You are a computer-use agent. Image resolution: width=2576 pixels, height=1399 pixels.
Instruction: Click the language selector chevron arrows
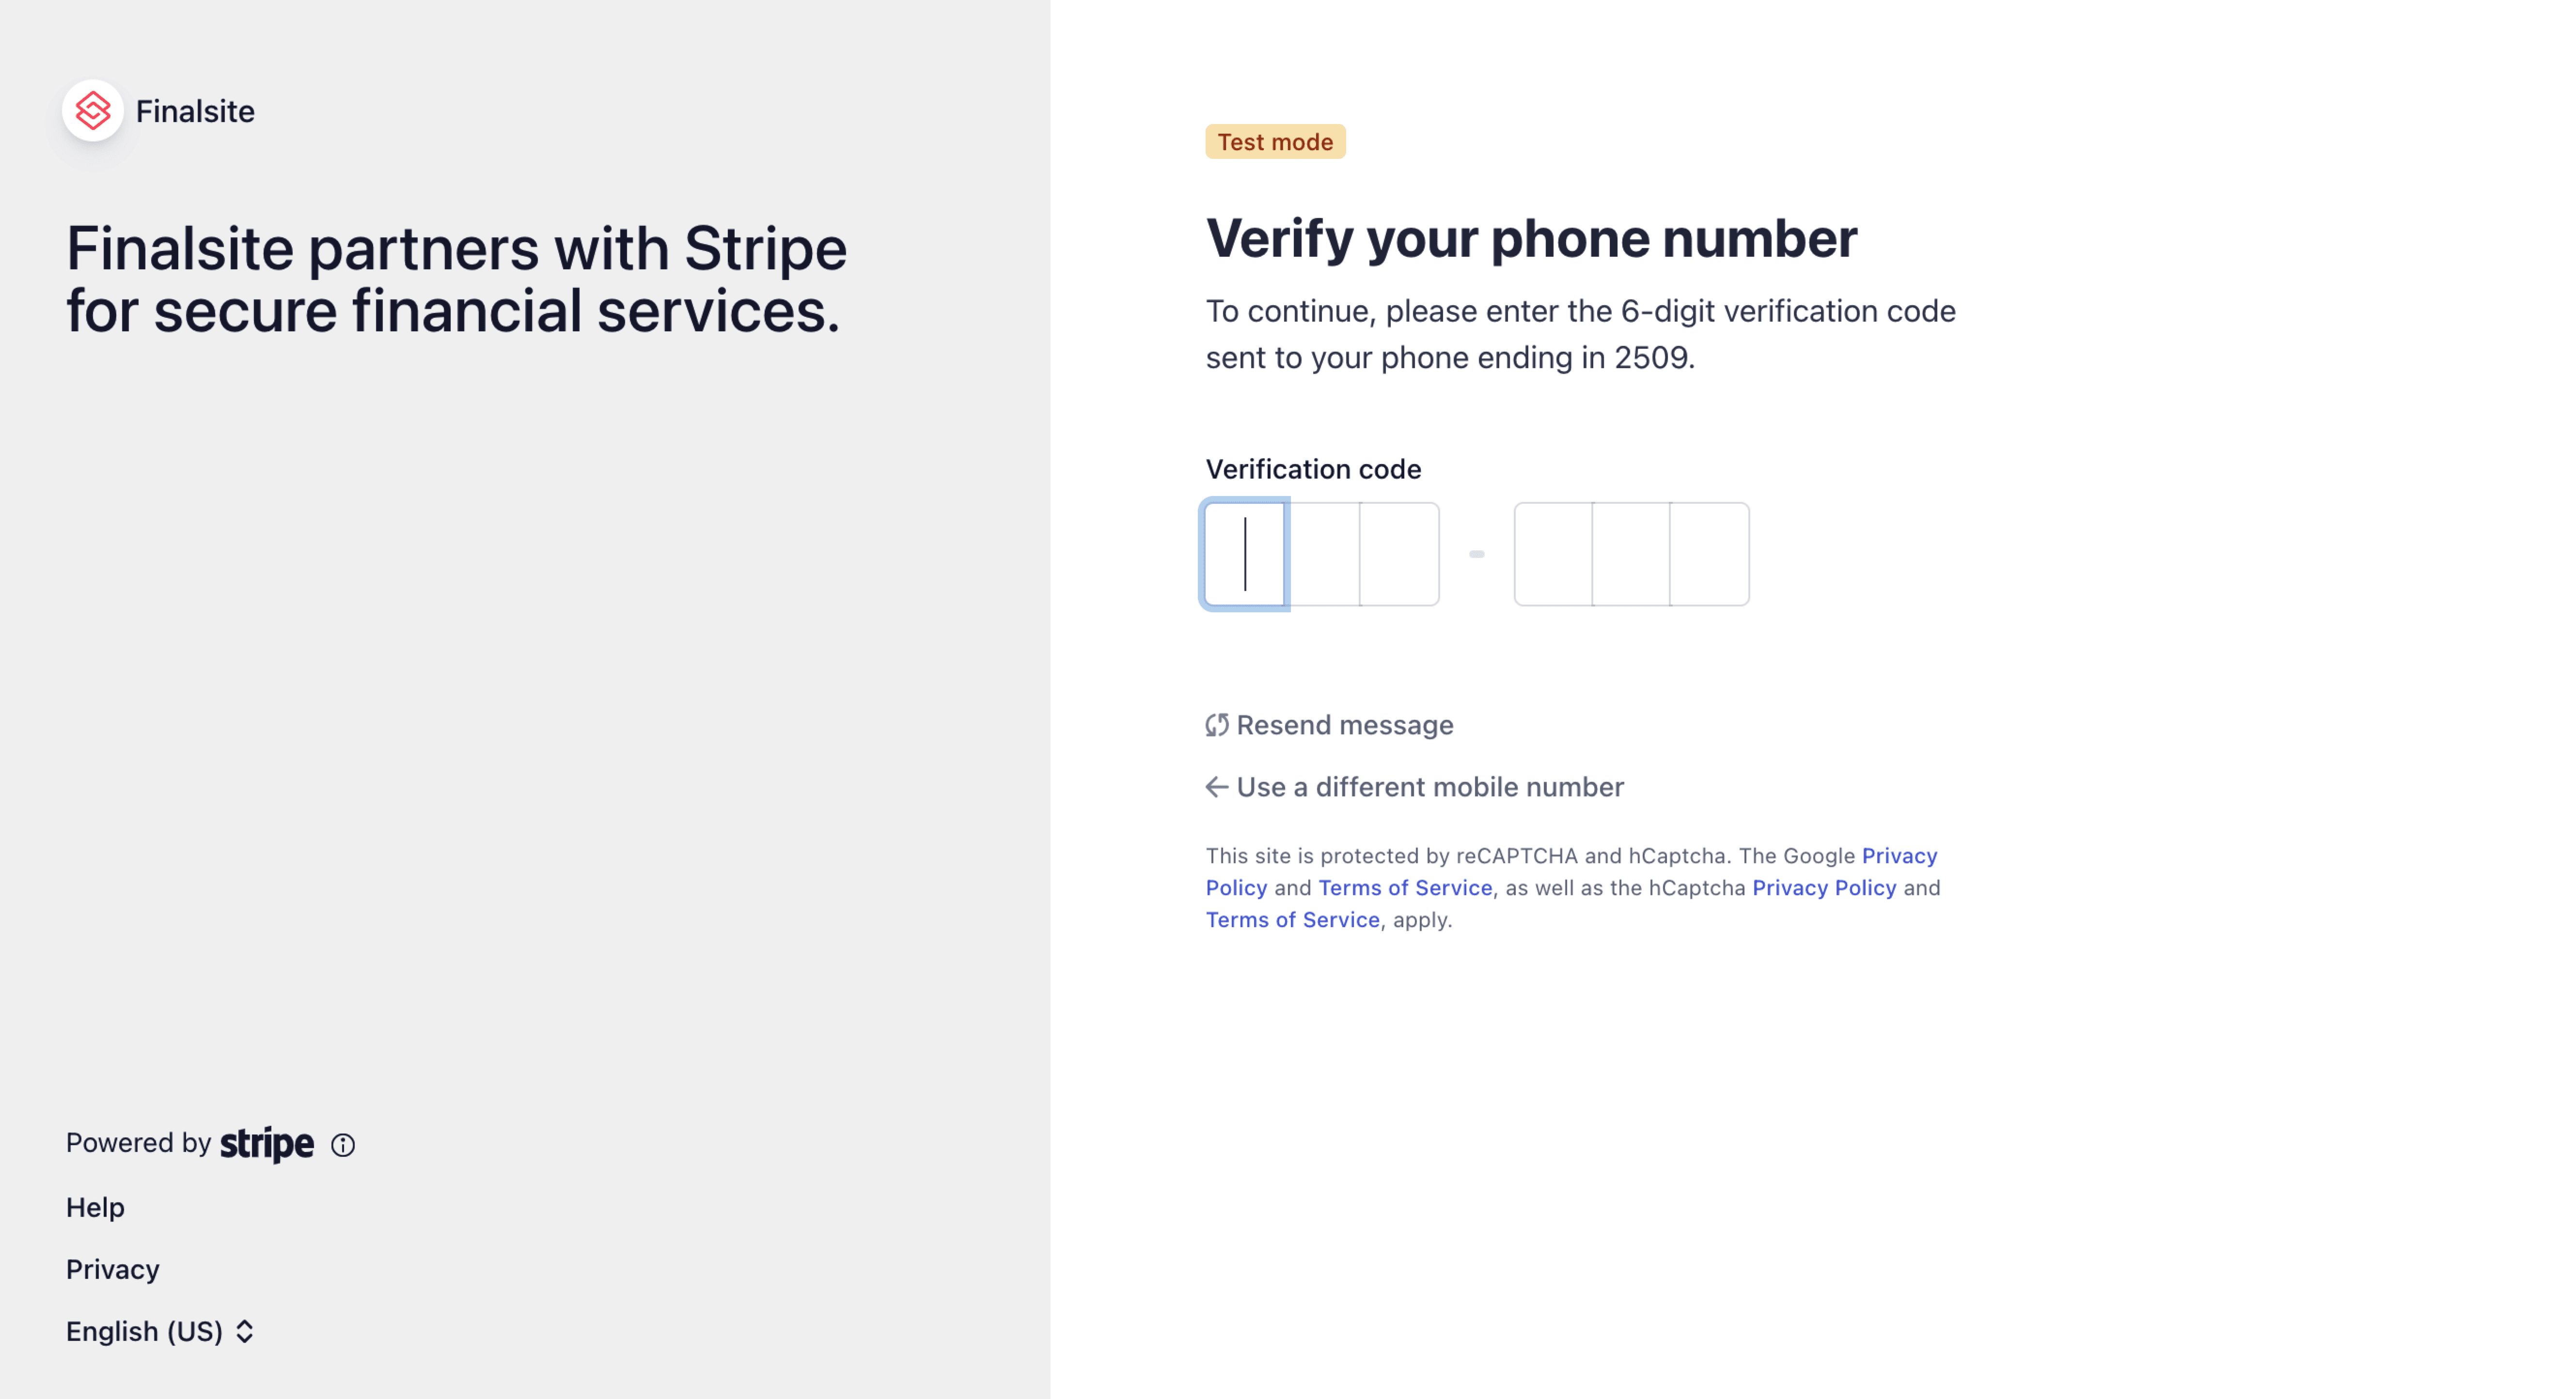(245, 1331)
